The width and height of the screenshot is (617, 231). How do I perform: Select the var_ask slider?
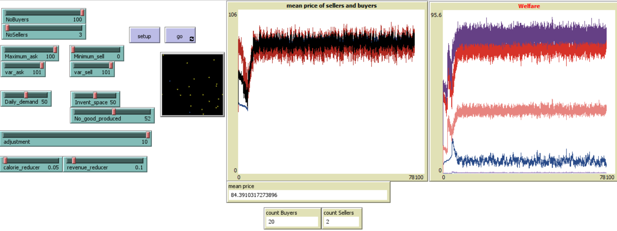coord(23,69)
